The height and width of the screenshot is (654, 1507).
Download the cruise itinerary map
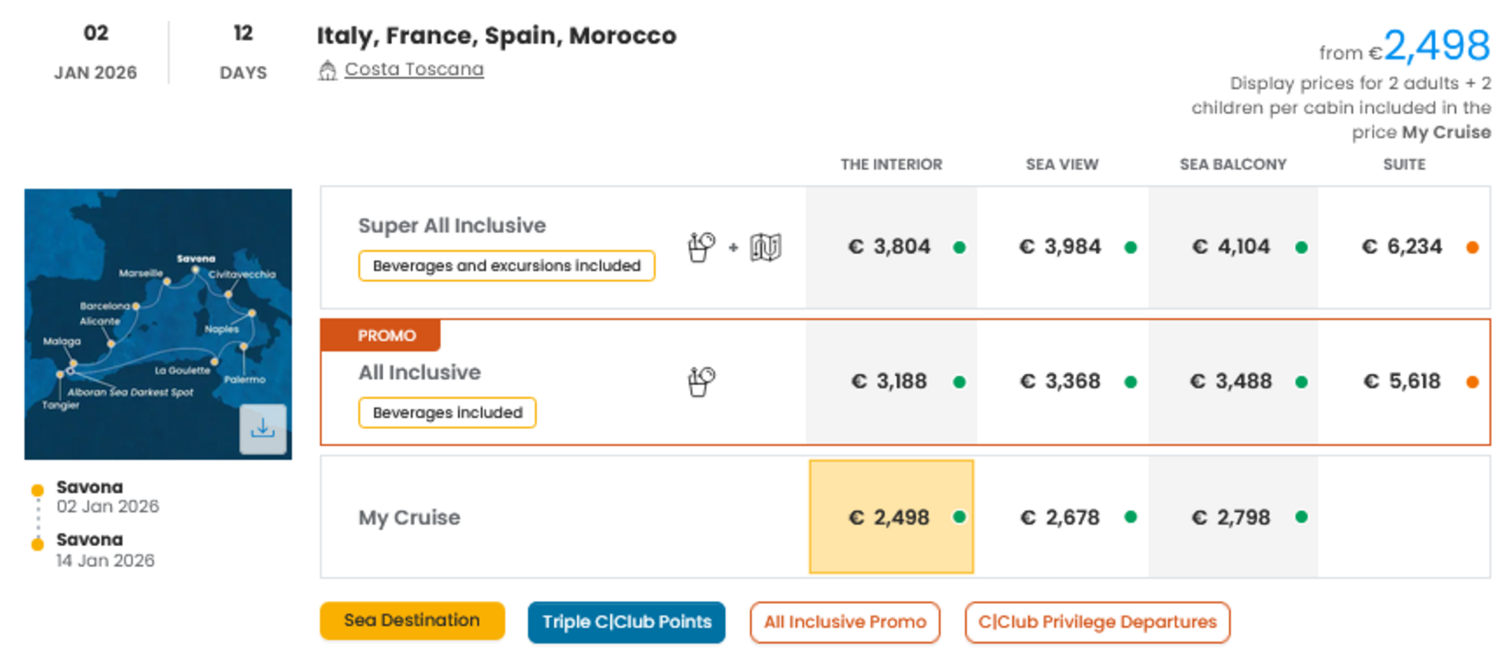(262, 428)
